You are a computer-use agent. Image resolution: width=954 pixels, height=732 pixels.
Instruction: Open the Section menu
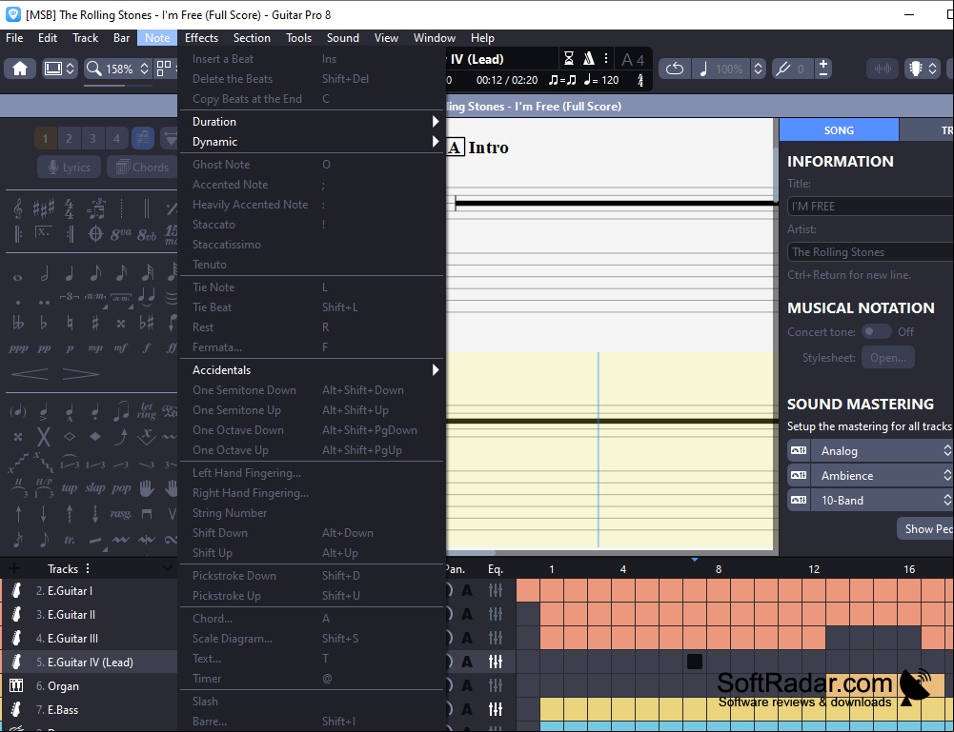tap(252, 38)
